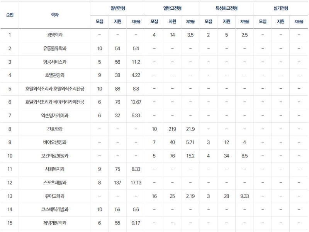Click the 35 applicants in 유아교육과 row
The height and width of the screenshot is (232, 309).
coord(172,196)
